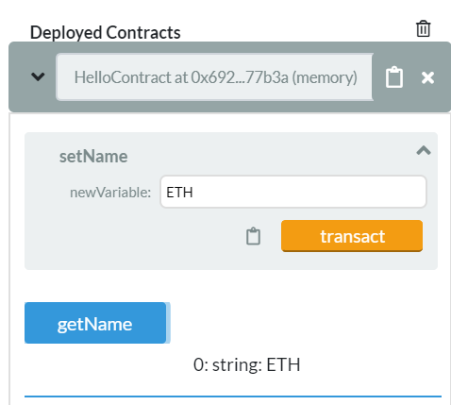
Task: Click the newVariable parameter label
Action: (110, 193)
